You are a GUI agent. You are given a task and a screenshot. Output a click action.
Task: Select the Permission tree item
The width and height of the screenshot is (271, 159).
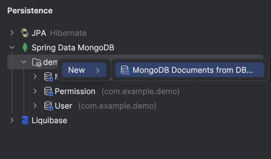click(75, 91)
